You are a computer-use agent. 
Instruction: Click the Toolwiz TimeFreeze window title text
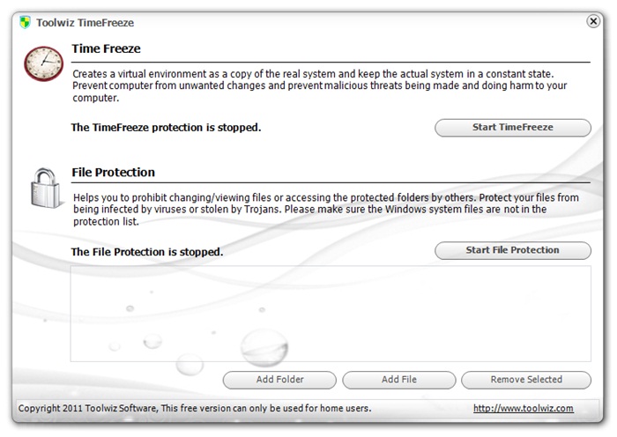pyautogui.click(x=85, y=22)
